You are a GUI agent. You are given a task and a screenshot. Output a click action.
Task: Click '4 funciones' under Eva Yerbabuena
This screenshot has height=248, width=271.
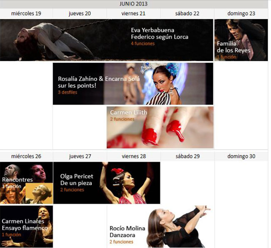[143, 44]
